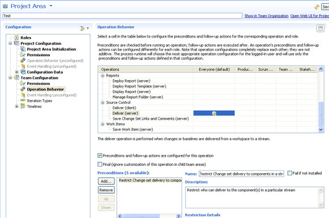
Task: Collapse the Source Control operations group
Action: click(x=103, y=103)
